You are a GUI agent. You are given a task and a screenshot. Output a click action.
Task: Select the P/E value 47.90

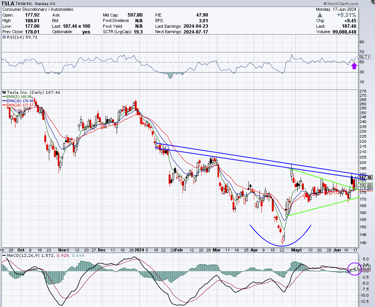202,15
